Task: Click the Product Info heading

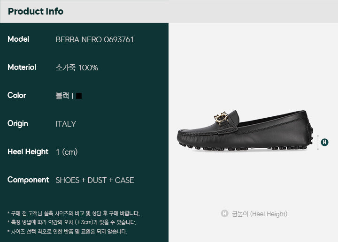Action: point(36,11)
